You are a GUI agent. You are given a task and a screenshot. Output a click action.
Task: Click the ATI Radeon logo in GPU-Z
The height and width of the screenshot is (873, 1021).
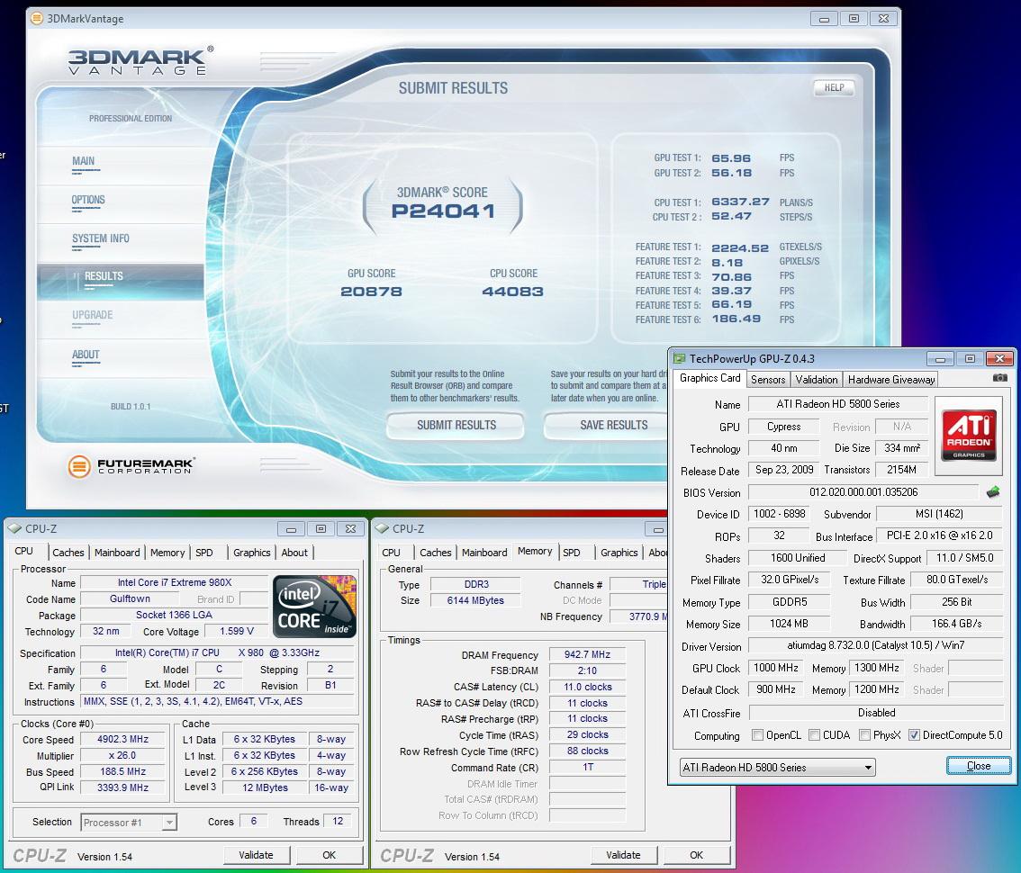click(969, 435)
